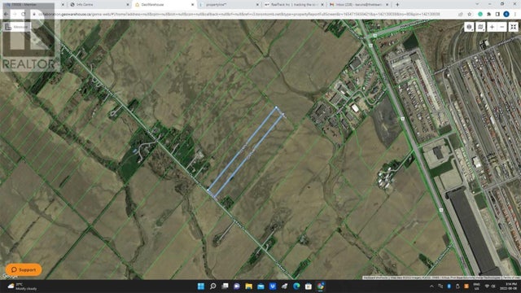Reload the current page
521x293 pixels.
tap(24, 15)
